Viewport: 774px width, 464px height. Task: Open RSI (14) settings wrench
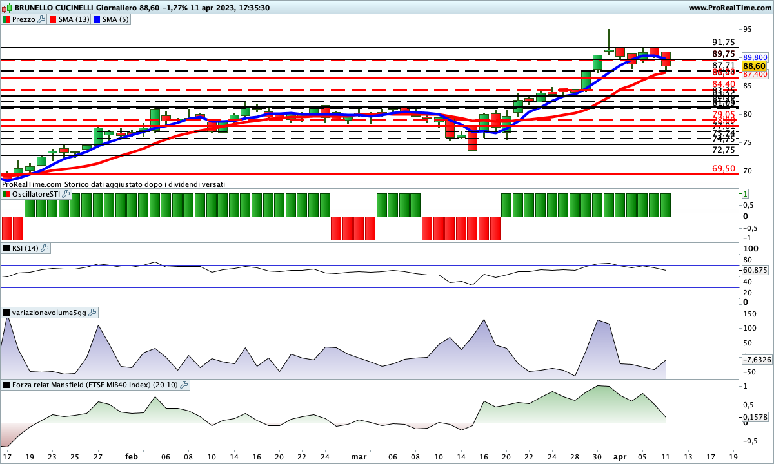click(x=45, y=248)
